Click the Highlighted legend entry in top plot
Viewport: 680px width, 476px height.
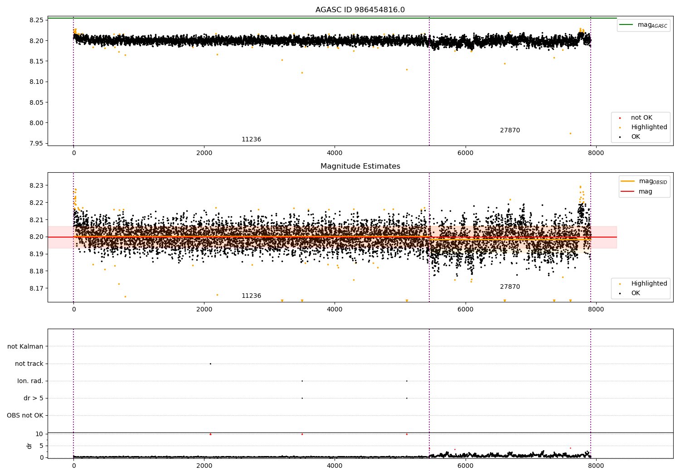[x=642, y=127]
